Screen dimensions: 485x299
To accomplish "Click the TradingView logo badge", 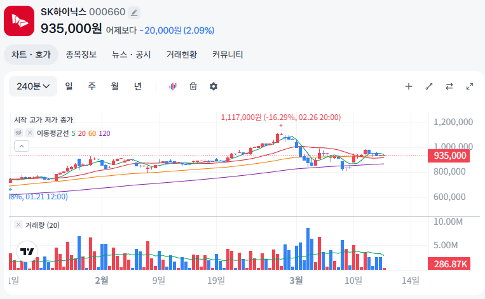I will point(27,251).
